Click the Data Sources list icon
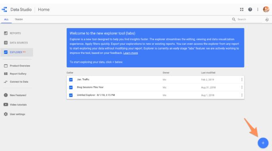The height and width of the screenshot is (151, 272). (6, 43)
